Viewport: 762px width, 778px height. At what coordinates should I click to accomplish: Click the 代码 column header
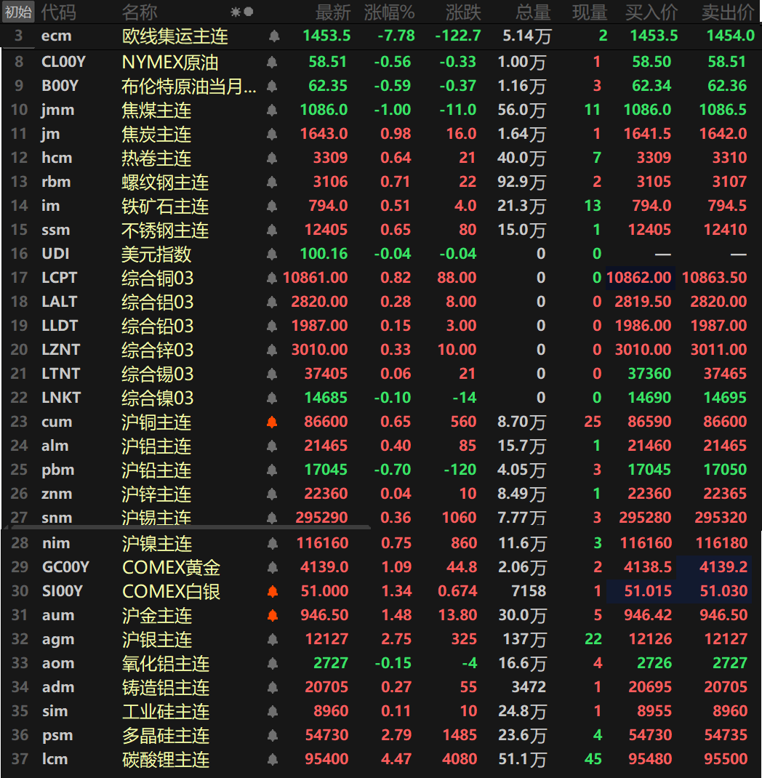pyautogui.click(x=57, y=12)
